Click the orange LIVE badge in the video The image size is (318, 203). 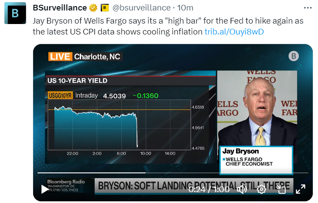[x=59, y=56]
